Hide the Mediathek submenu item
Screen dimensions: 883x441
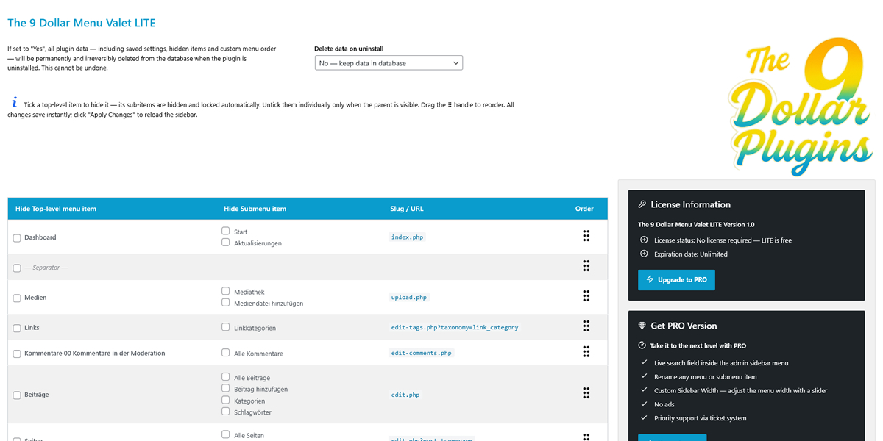click(x=226, y=291)
